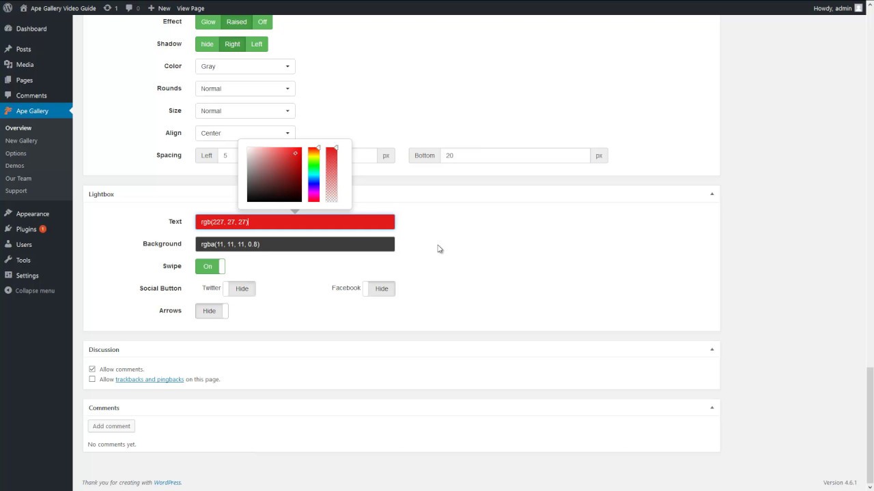Image resolution: width=874 pixels, height=491 pixels.
Task: Open the site home icon in admin bar
Action: pyautogui.click(x=24, y=8)
